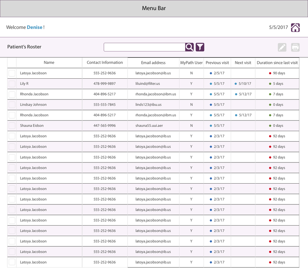The image size is (308, 269).
Task: Click the home icon
Action: click(x=295, y=28)
